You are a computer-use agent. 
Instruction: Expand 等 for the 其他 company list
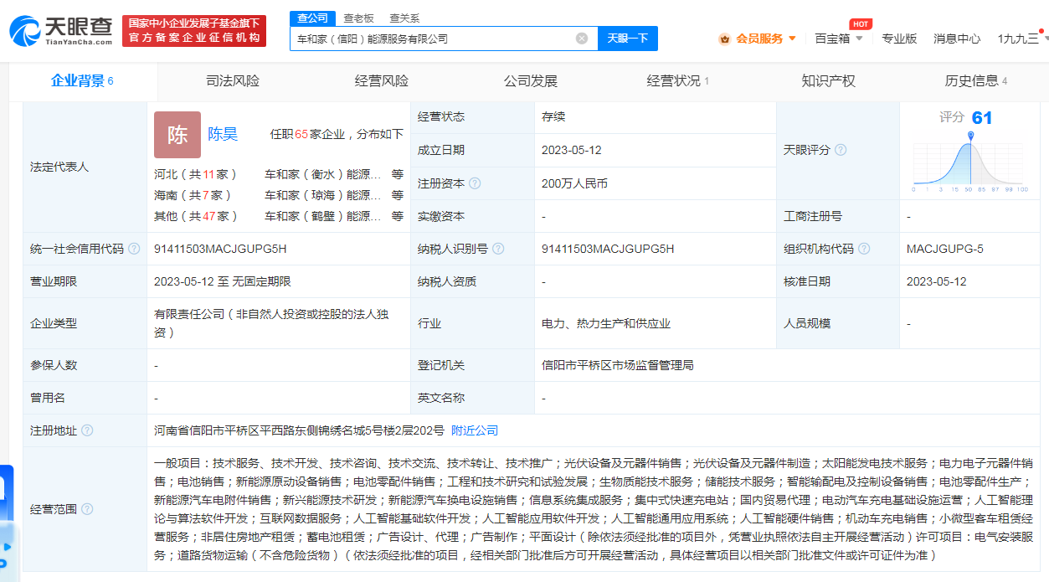coord(398,216)
